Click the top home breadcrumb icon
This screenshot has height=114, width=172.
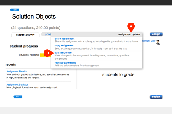click(x=15, y=10)
